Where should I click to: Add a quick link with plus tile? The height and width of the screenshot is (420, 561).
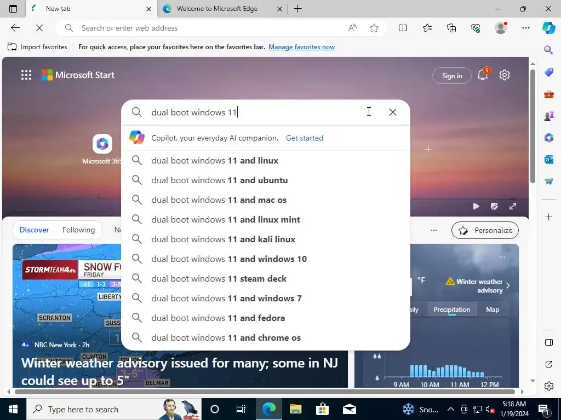(428, 149)
